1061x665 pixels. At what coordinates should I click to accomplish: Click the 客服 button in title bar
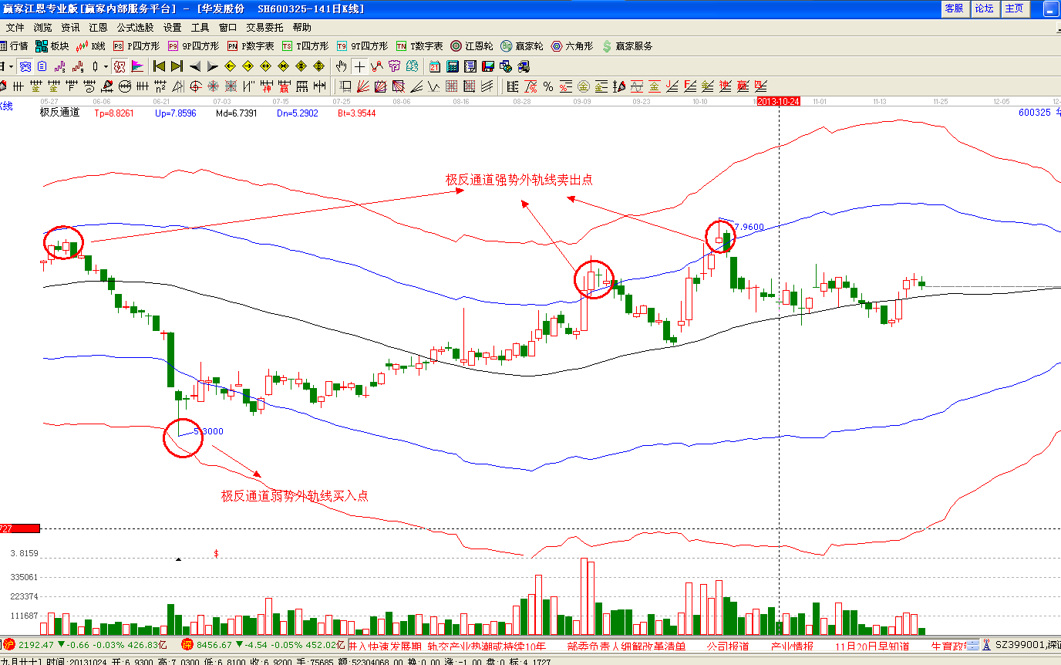(x=954, y=8)
